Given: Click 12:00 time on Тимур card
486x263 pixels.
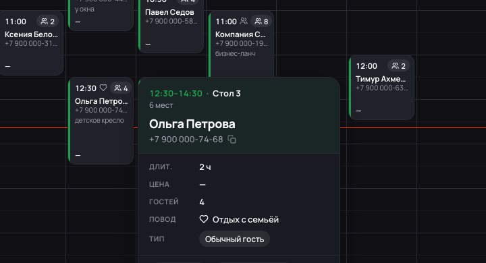Looking at the screenshot, I should [x=367, y=66].
